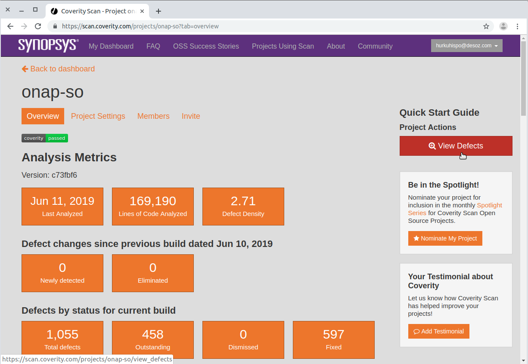528x364 pixels.
Task: Click the Eliminated tile
Action: [153, 273]
